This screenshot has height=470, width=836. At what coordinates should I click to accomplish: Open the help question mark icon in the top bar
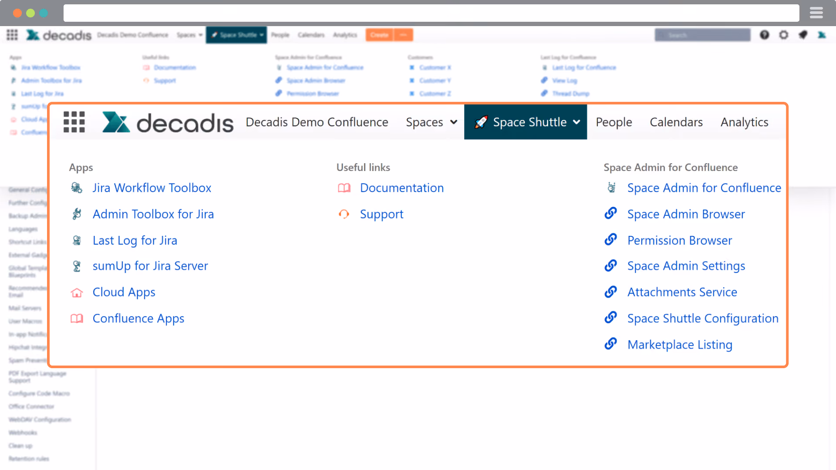(x=765, y=35)
